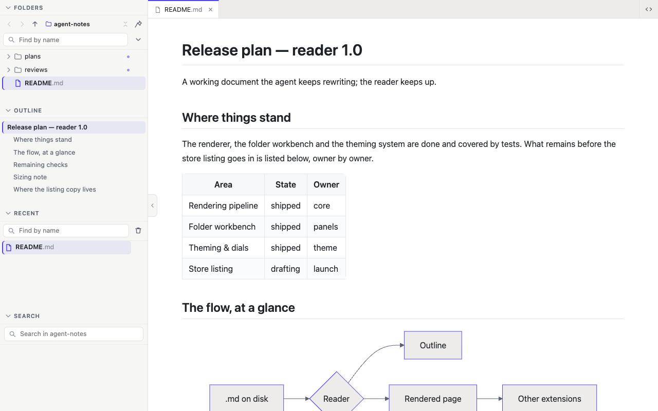Close the README.md tab
This screenshot has height=411, width=658.
(x=210, y=9)
